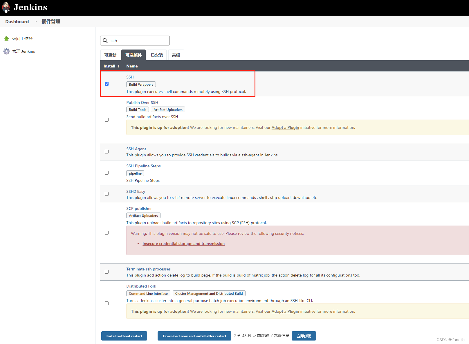The width and height of the screenshot is (469, 344).
Task: Open the 已安装 tab
Action: pos(157,55)
